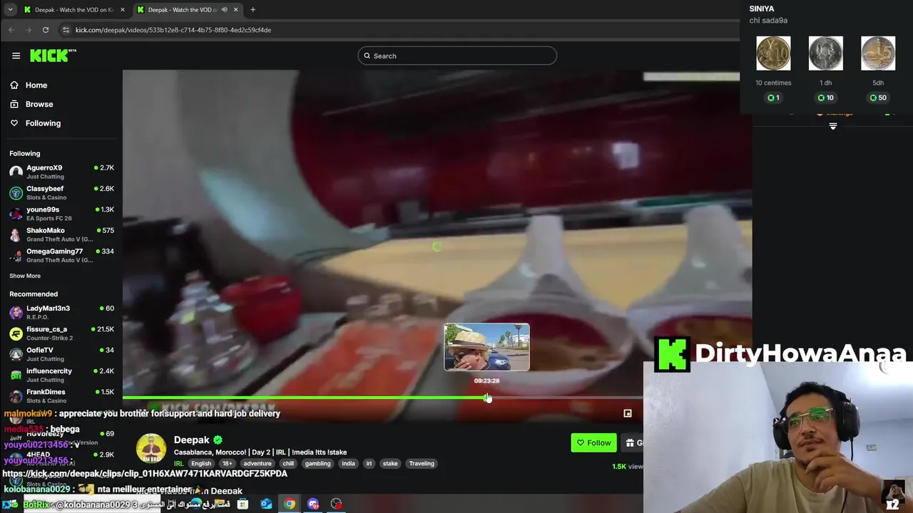Screen dimensions: 913x513
Task: Close the first Deepak VOD tab
Action: coord(123,10)
